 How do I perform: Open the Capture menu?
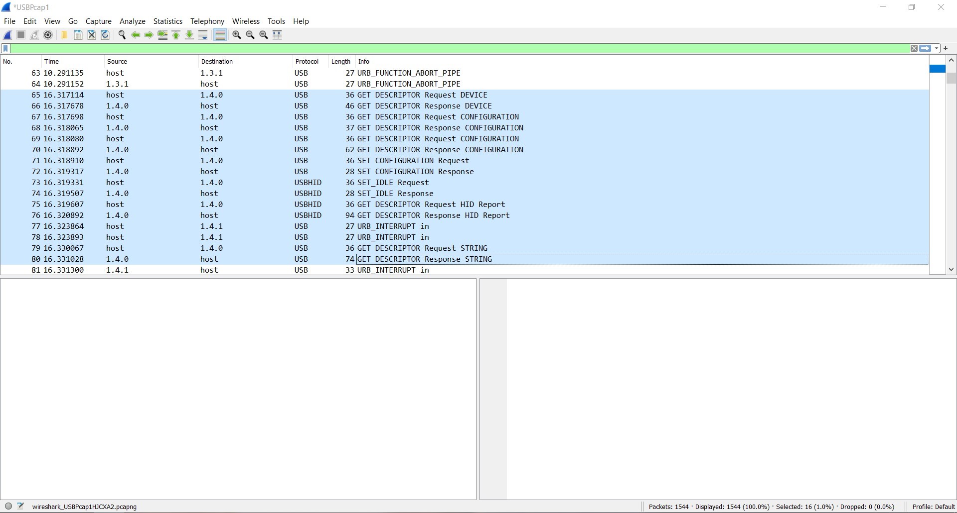pos(98,21)
